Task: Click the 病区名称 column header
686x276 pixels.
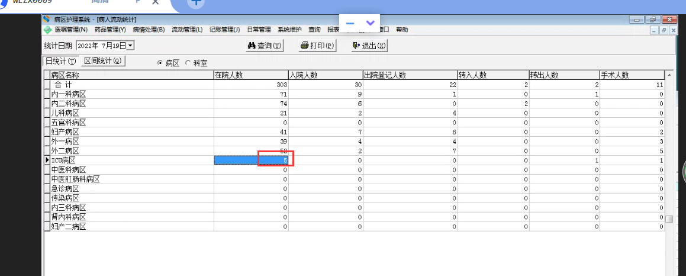Action: (131, 75)
